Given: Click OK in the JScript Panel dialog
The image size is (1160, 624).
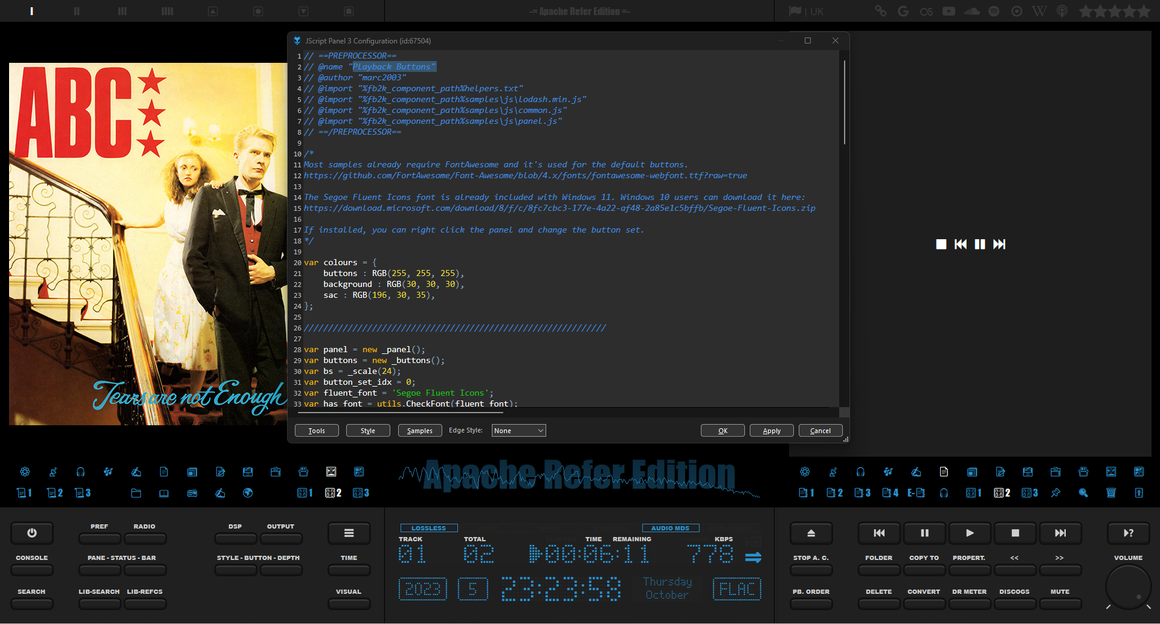Looking at the screenshot, I should pyautogui.click(x=723, y=431).
